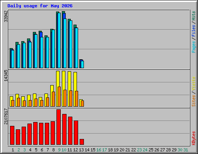The height and width of the screenshot is (154, 198).
Task: Select green day 30 label
Action: 180,150
